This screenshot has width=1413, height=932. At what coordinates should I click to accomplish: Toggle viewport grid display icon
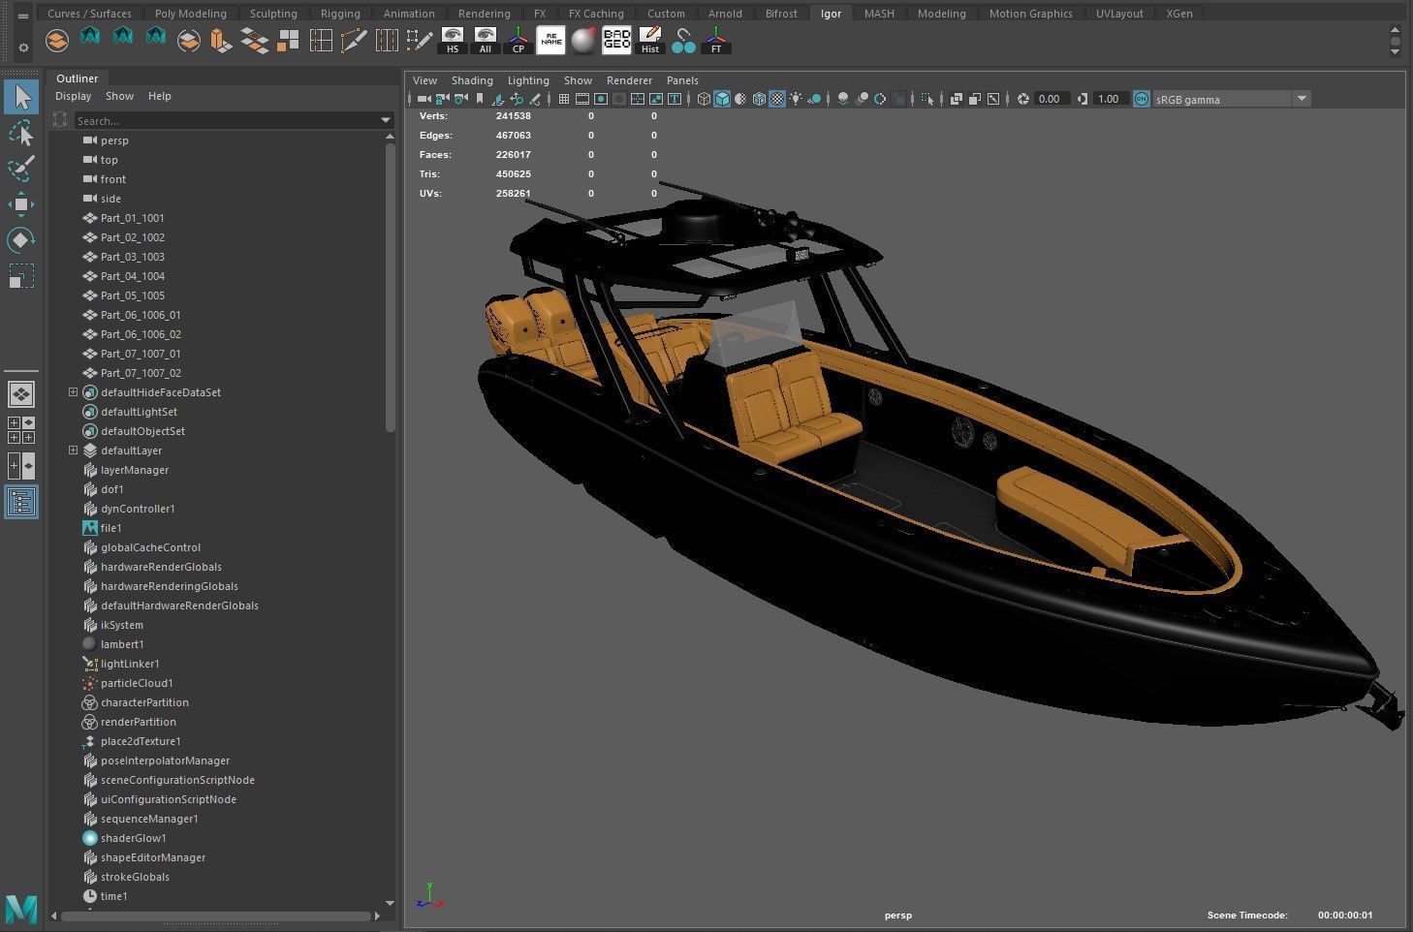564,99
